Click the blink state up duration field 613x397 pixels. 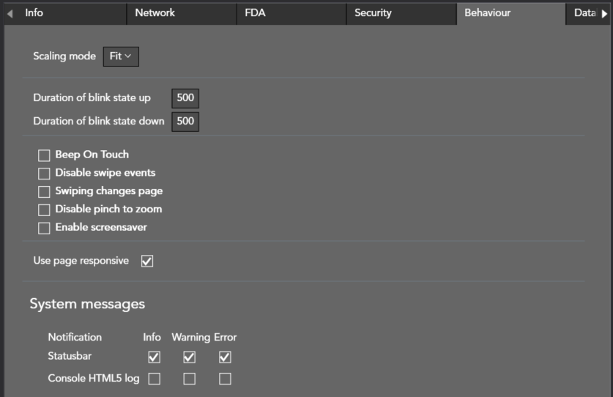click(185, 98)
